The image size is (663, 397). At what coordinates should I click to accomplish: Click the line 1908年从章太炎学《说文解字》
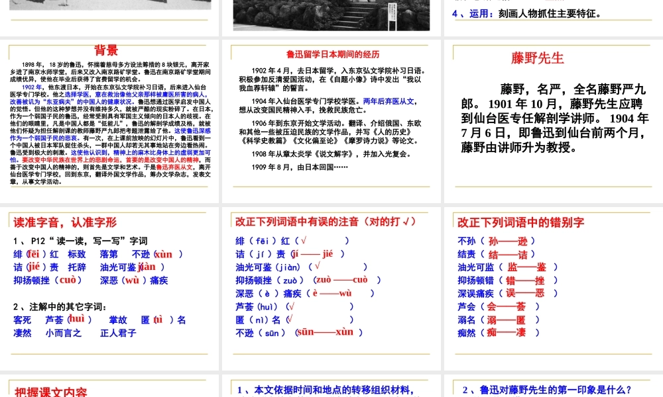[x=331, y=154]
